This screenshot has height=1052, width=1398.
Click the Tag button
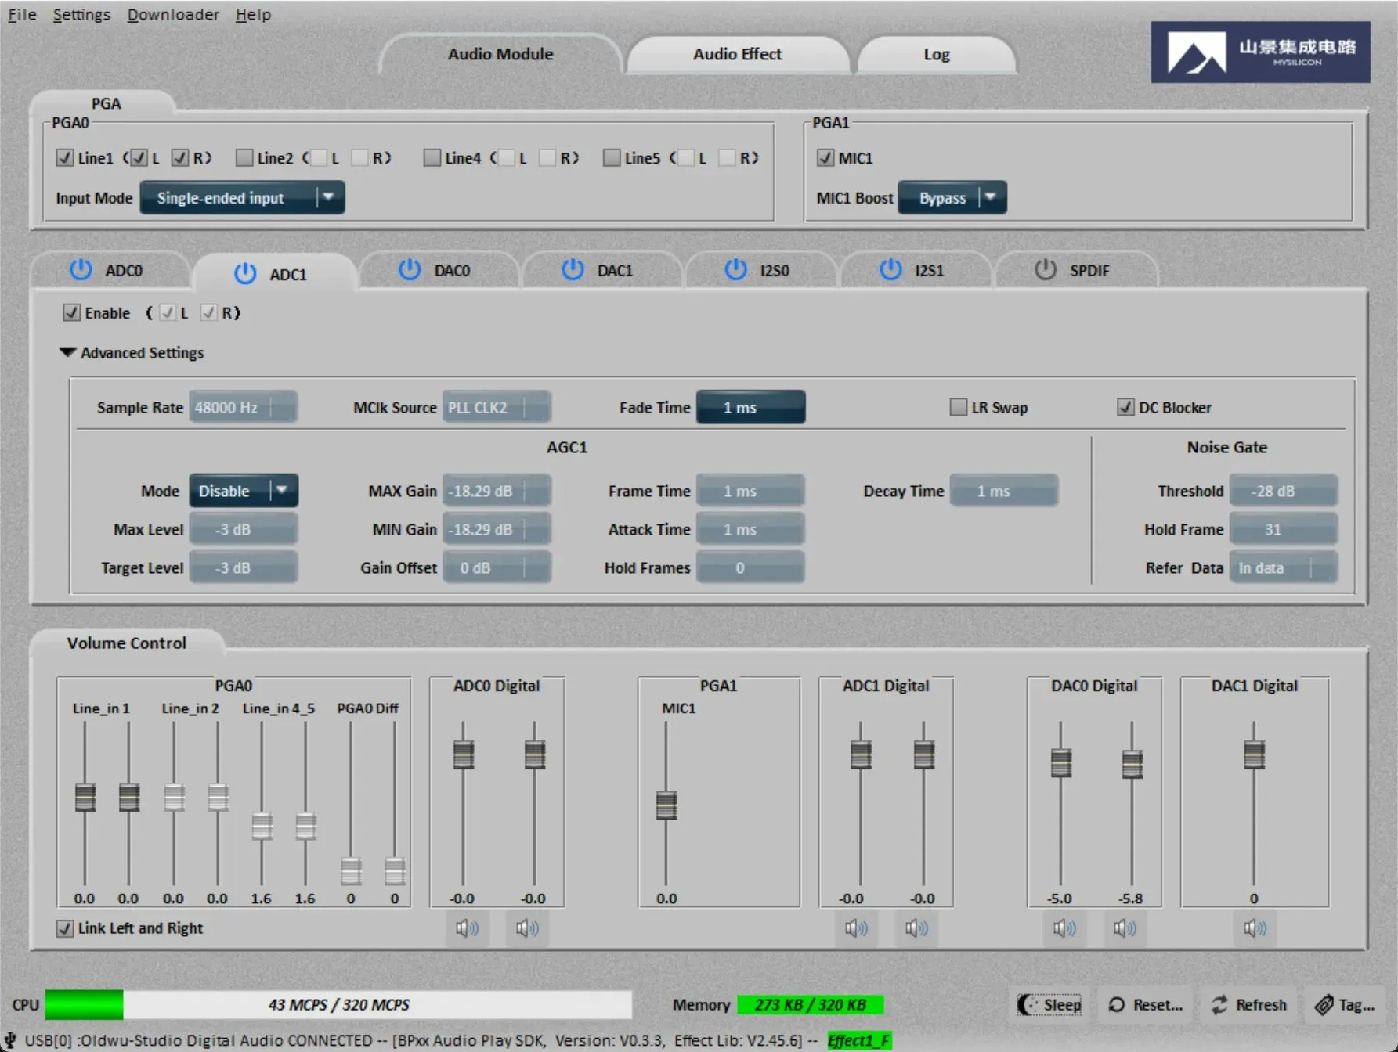pos(1345,1005)
